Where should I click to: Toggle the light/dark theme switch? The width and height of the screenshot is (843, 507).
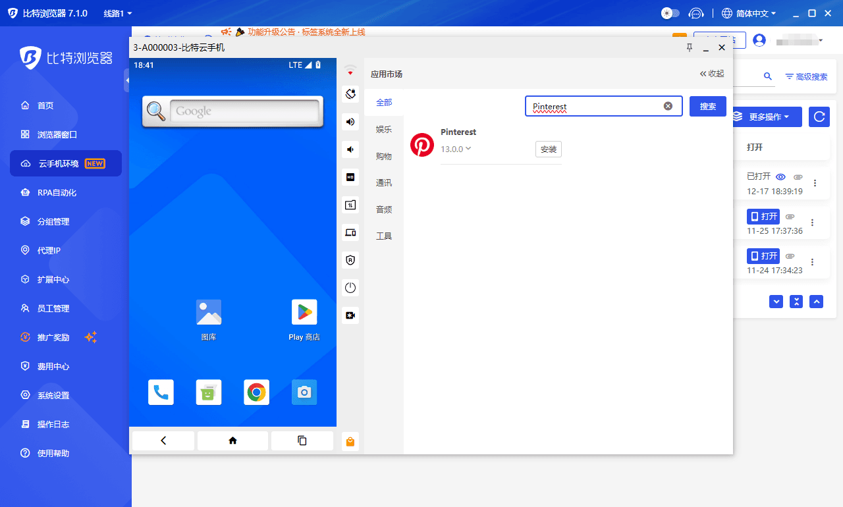(x=670, y=13)
